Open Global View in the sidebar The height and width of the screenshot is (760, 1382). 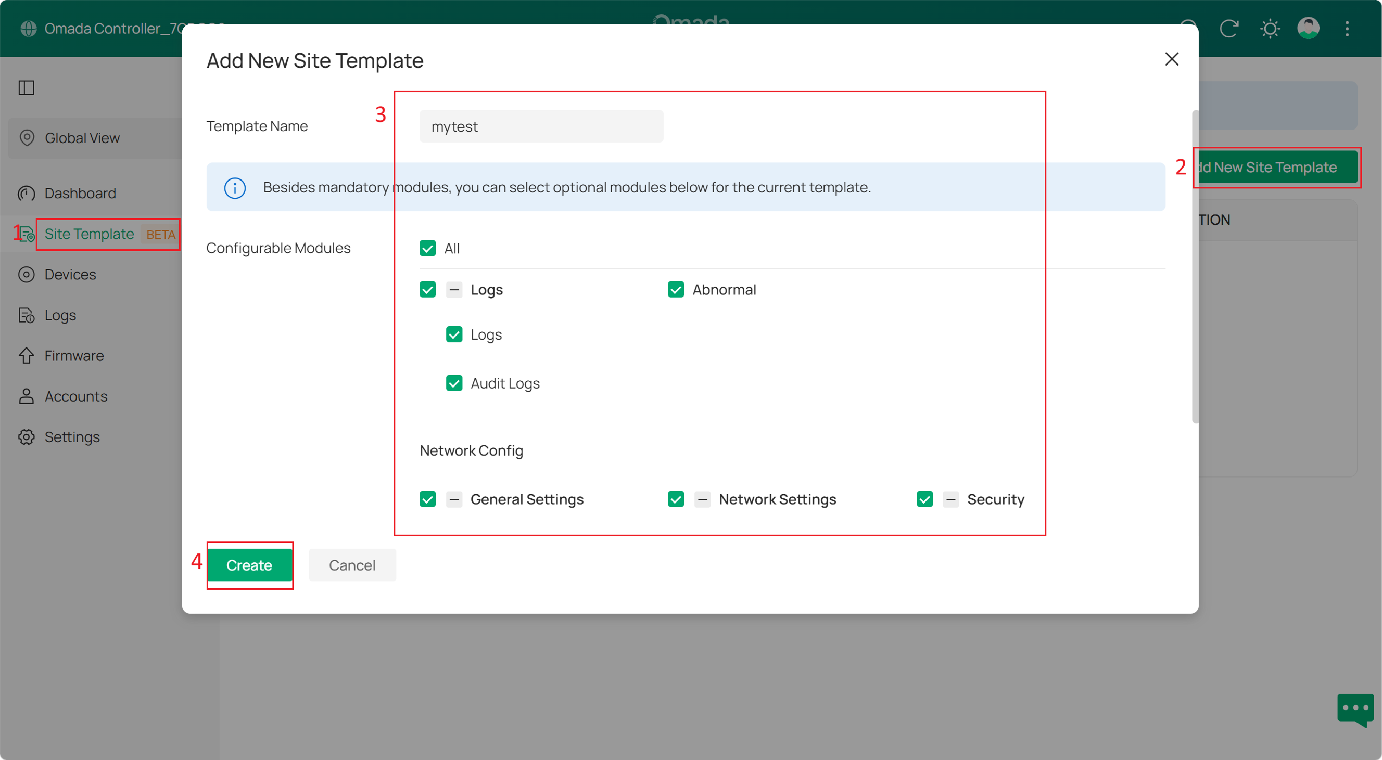95,138
